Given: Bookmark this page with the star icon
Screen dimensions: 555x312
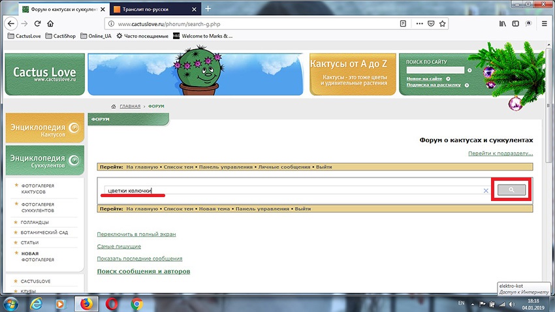Looking at the screenshot, I should (x=443, y=23).
